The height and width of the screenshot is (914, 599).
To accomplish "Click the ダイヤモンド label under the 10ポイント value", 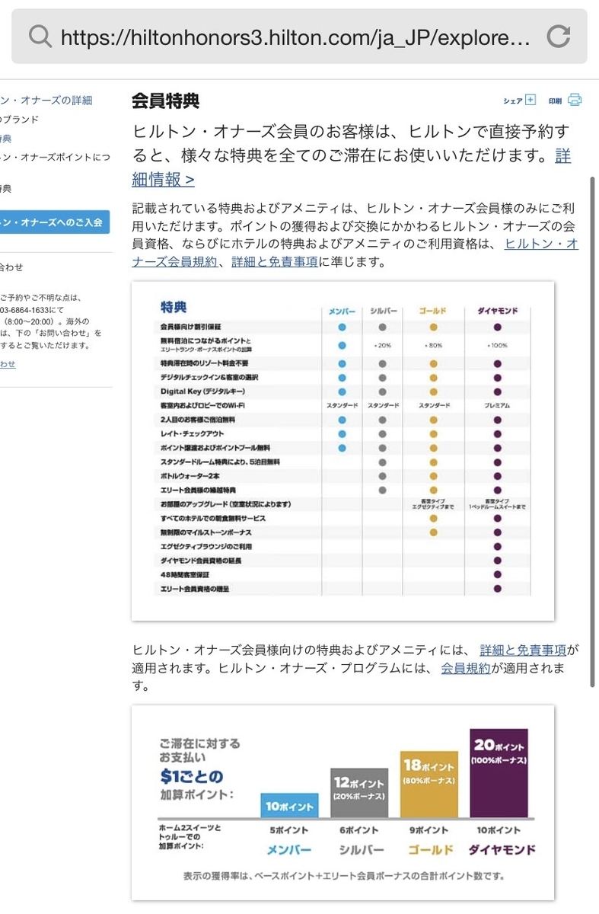I will [502, 849].
